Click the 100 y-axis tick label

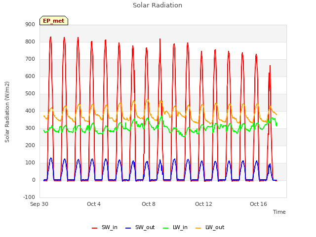coord(30,163)
